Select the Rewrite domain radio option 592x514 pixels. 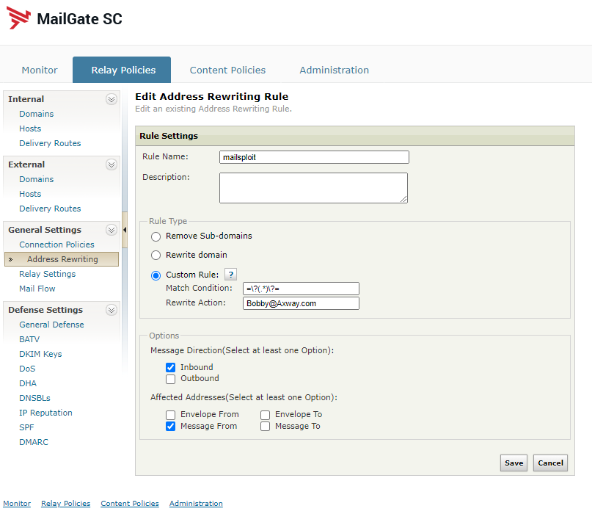156,256
